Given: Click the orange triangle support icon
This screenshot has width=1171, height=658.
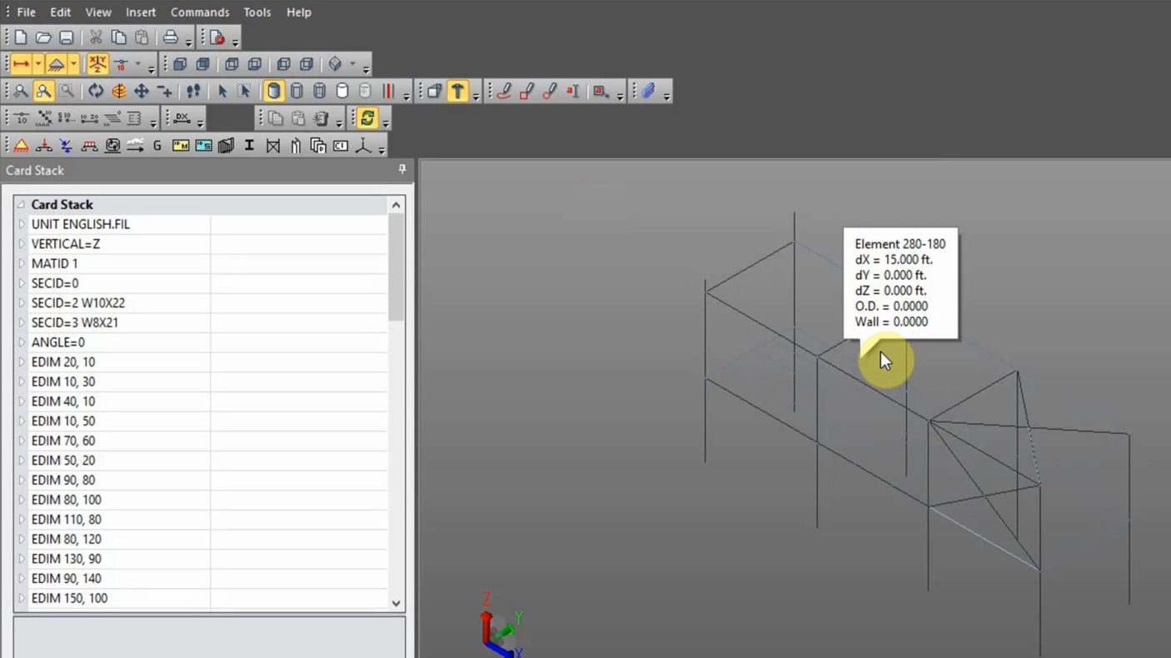Looking at the screenshot, I should (x=21, y=146).
